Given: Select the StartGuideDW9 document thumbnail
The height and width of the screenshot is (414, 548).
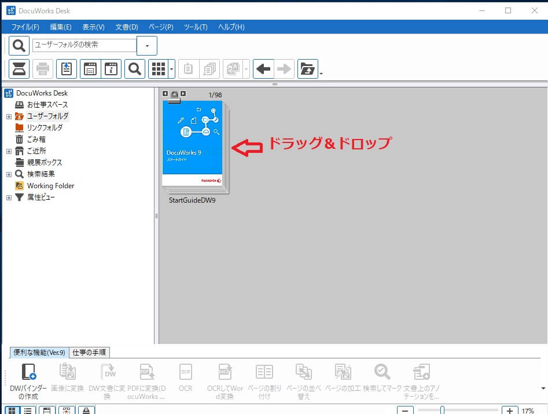Looking at the screenshot, I should (193, 146).
